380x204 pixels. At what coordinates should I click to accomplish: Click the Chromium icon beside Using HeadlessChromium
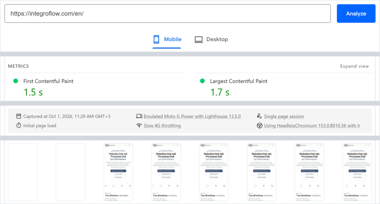click(x=259, y=126)
